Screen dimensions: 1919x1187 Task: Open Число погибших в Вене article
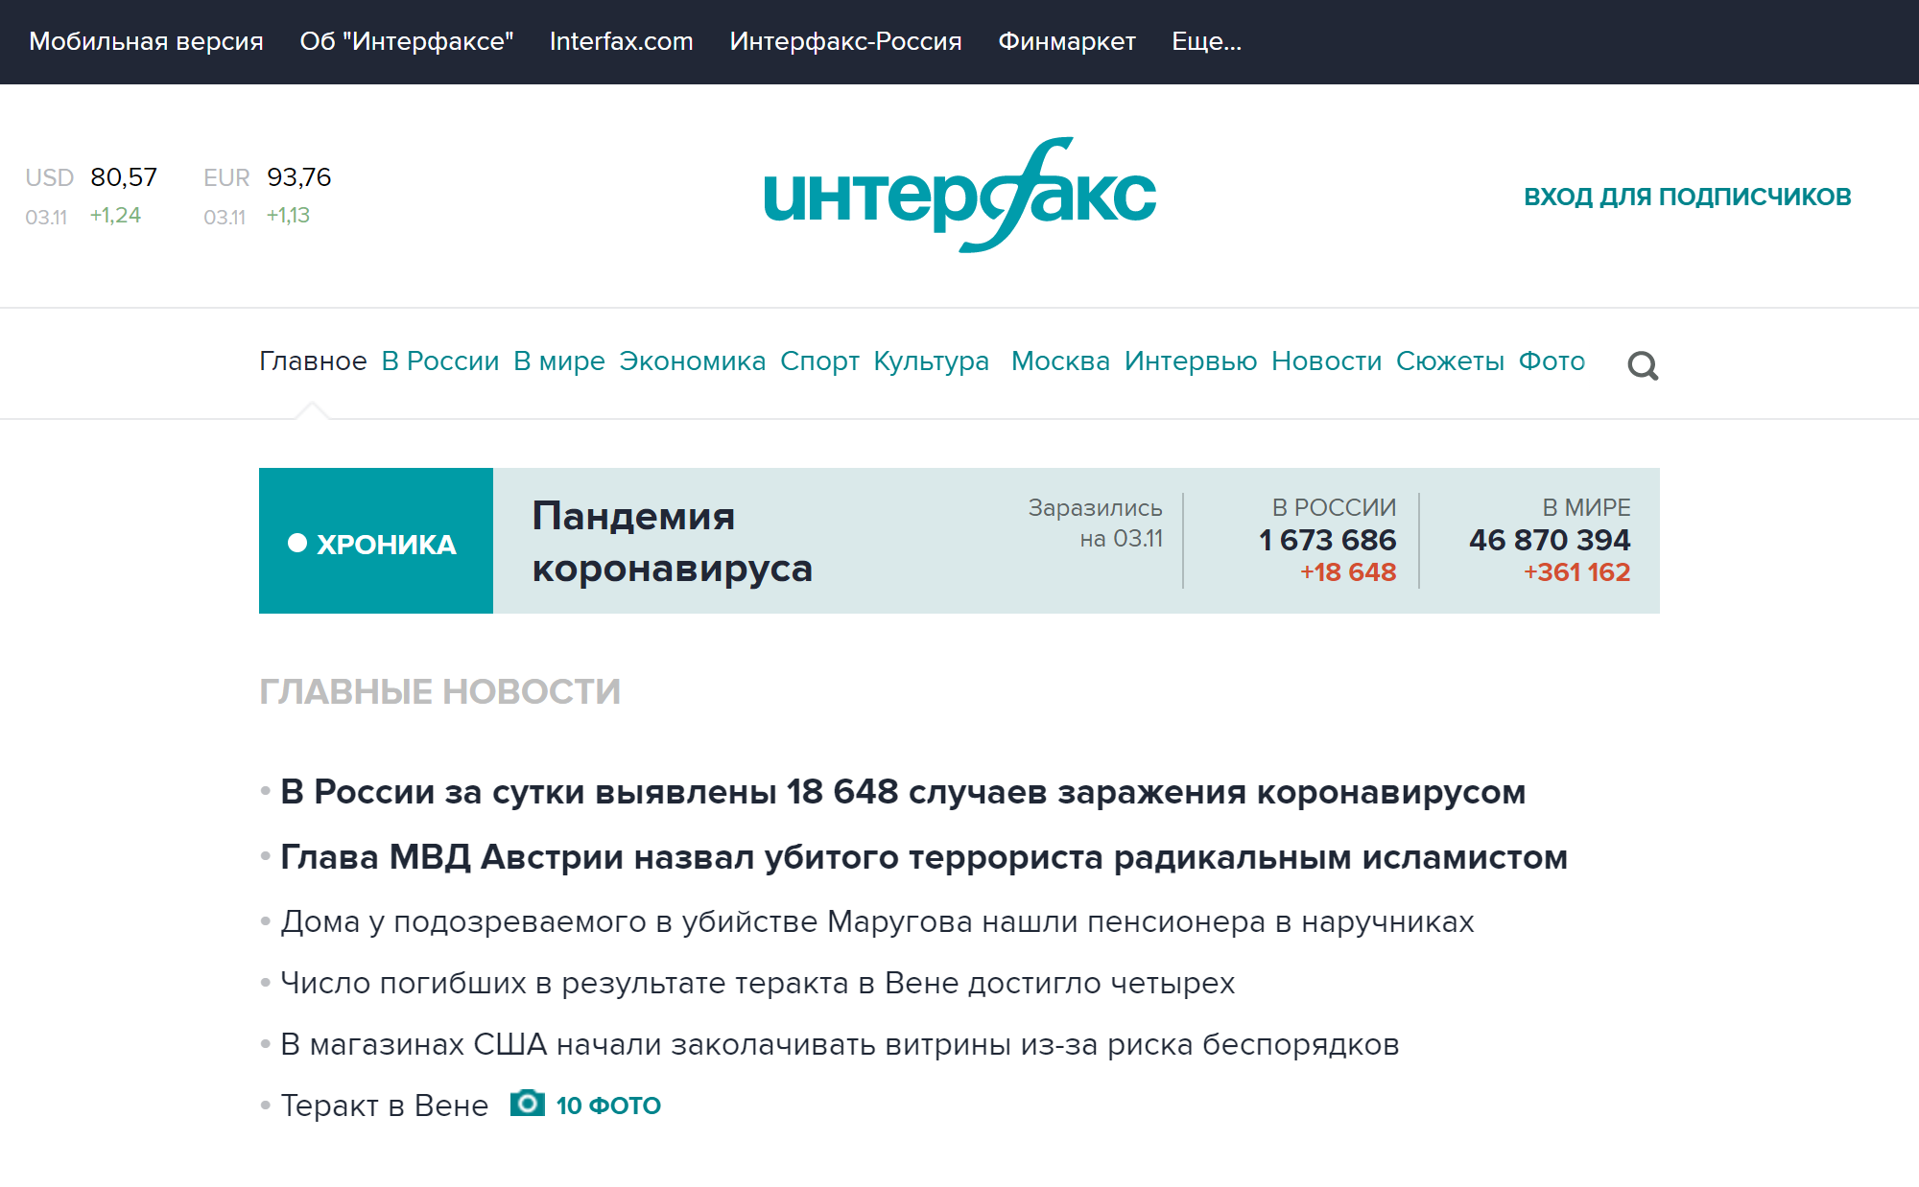(x=757, y=983)
